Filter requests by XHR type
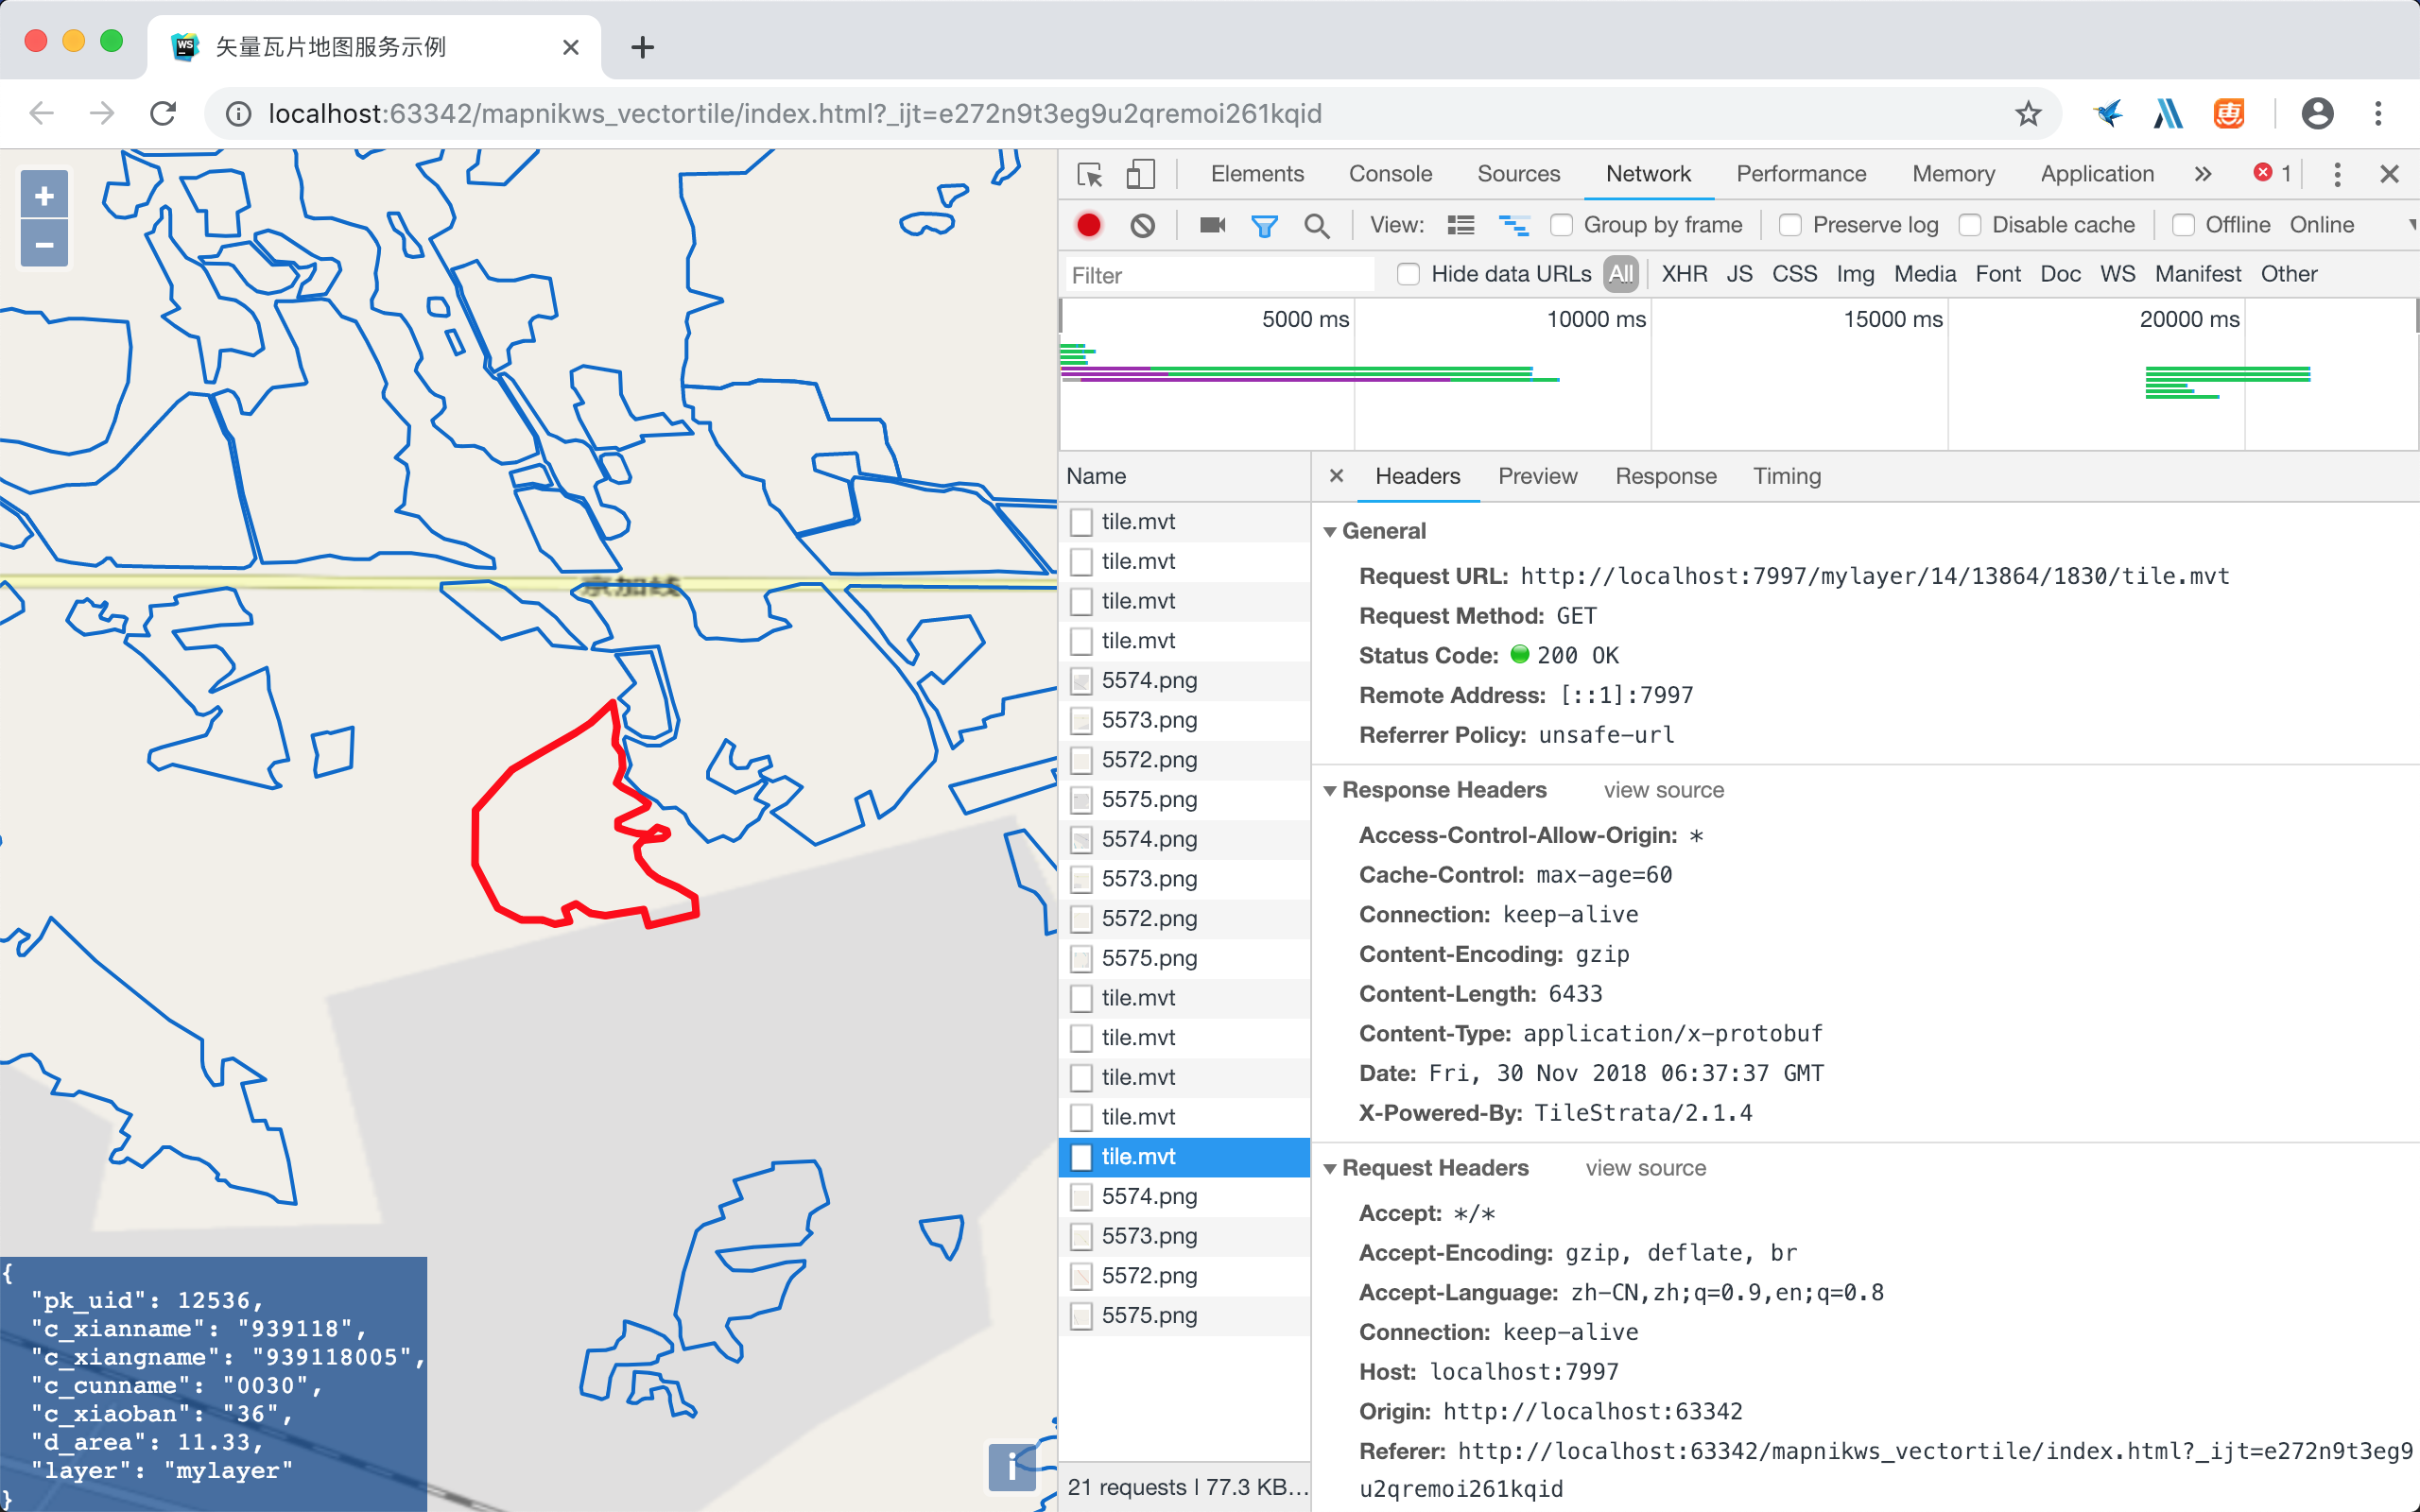 [1684, 274]
